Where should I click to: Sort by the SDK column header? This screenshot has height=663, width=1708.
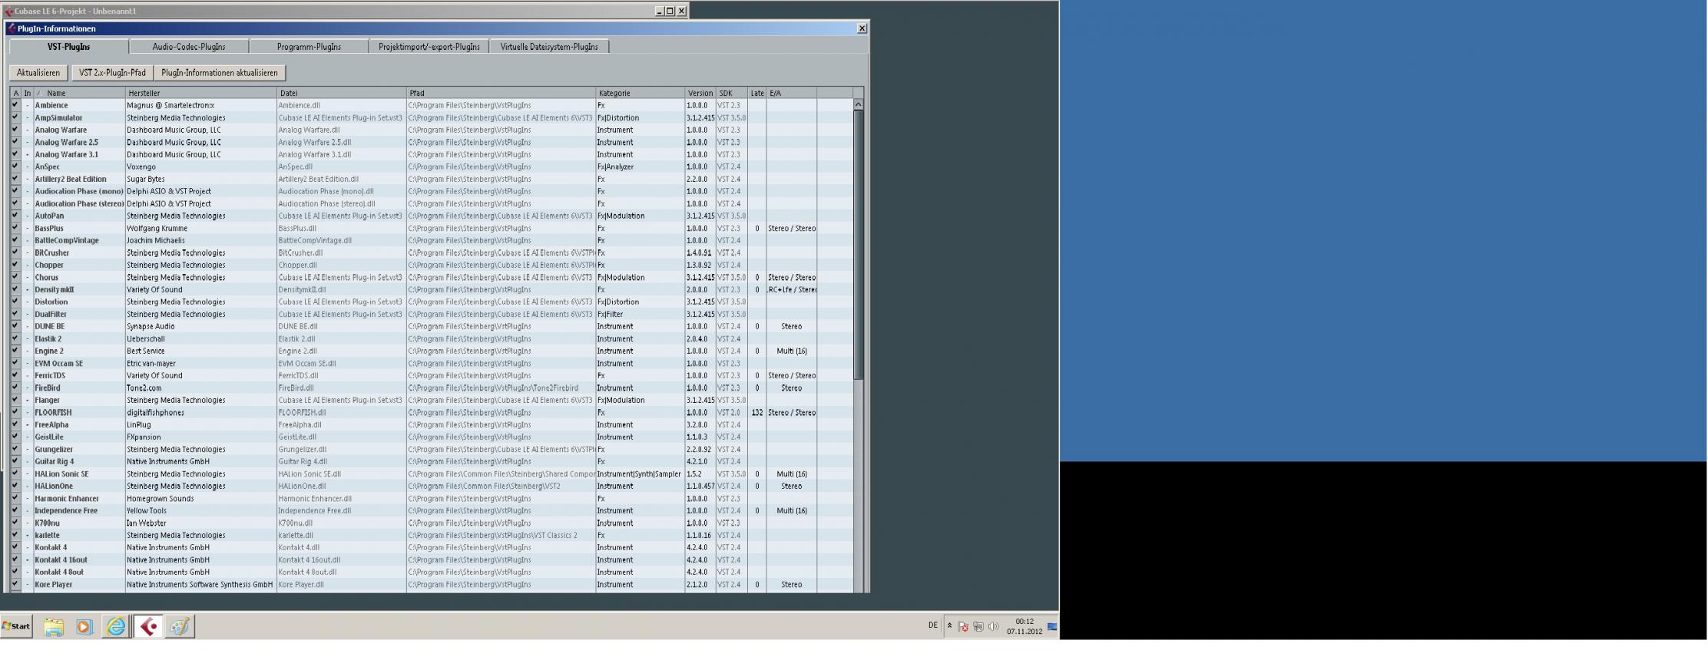click(x=732, y=93)
